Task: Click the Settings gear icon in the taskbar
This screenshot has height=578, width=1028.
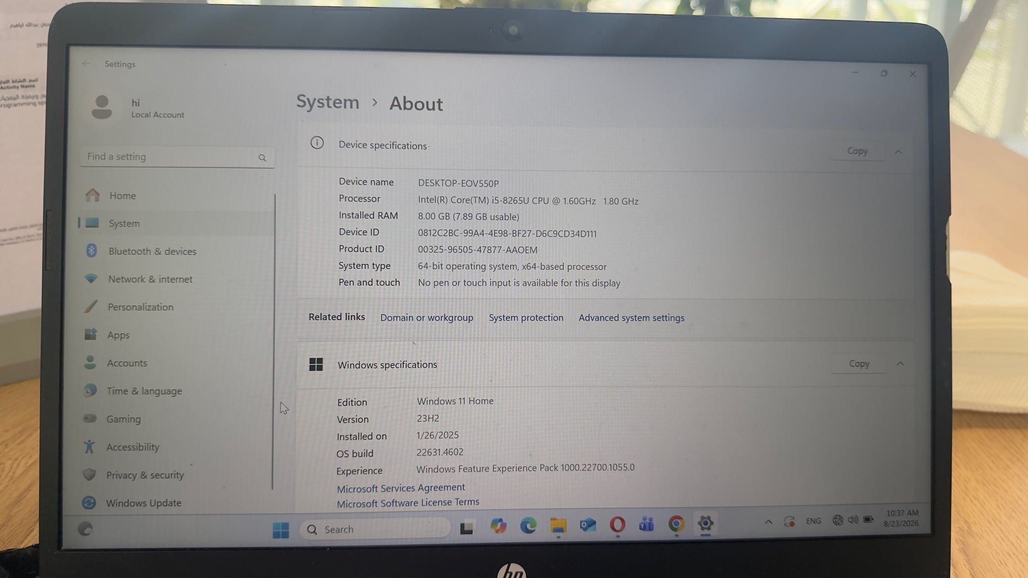Action: pos(705,523)
